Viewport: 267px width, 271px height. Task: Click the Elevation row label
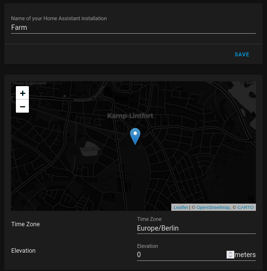[23, 251]
